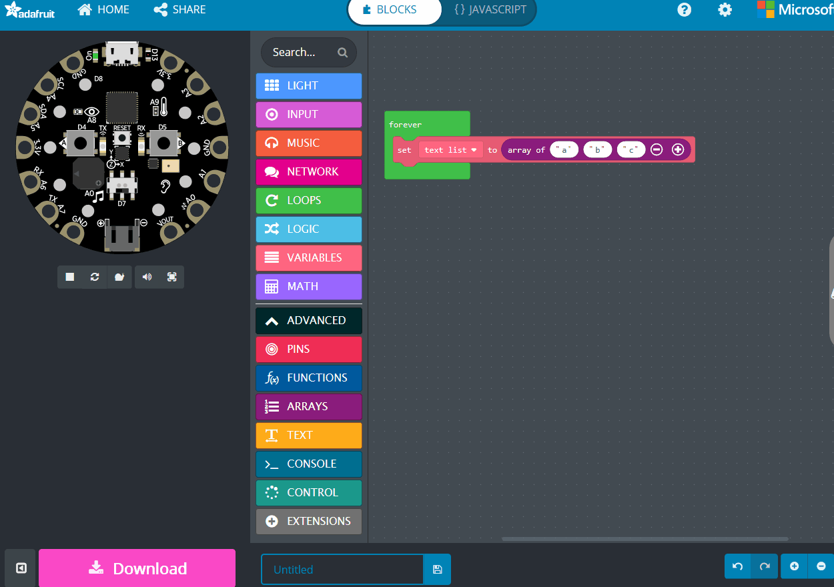Go to the HOME menu
834x587 pixels.
pos(103,9)
